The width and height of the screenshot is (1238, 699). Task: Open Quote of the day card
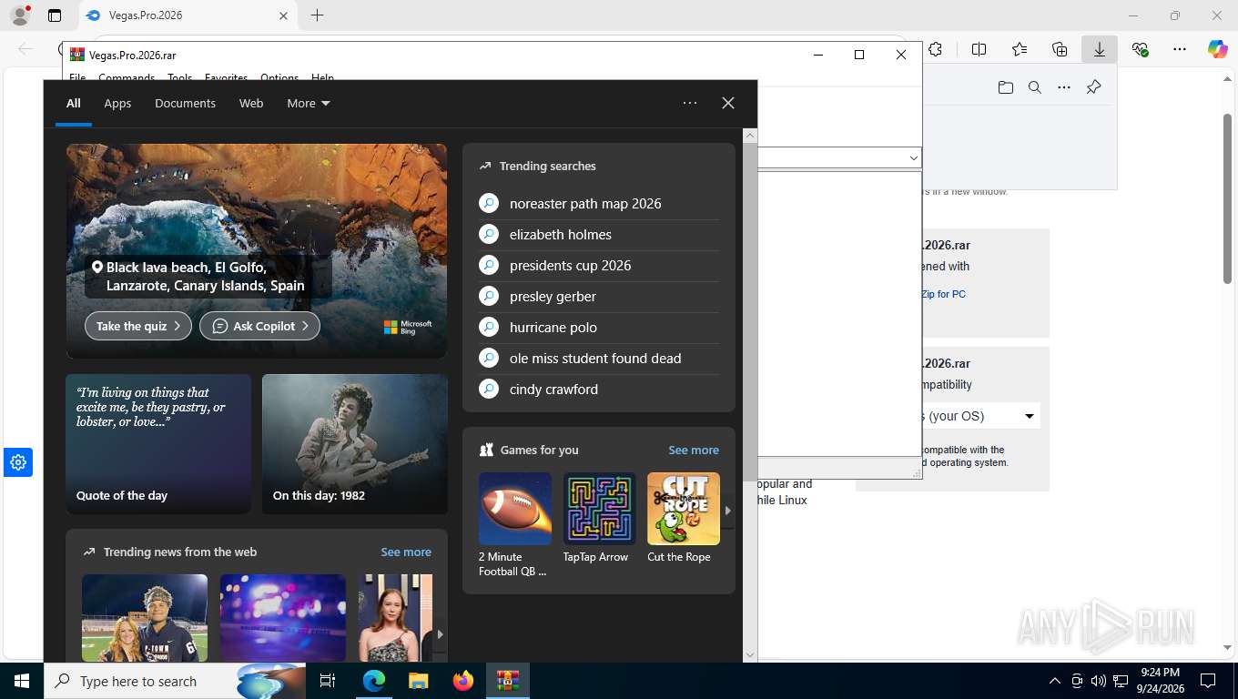pos(158,444)
